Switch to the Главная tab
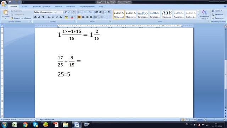Screen dimensions: 227x128 pyautogui.click(x=13, y=6)
